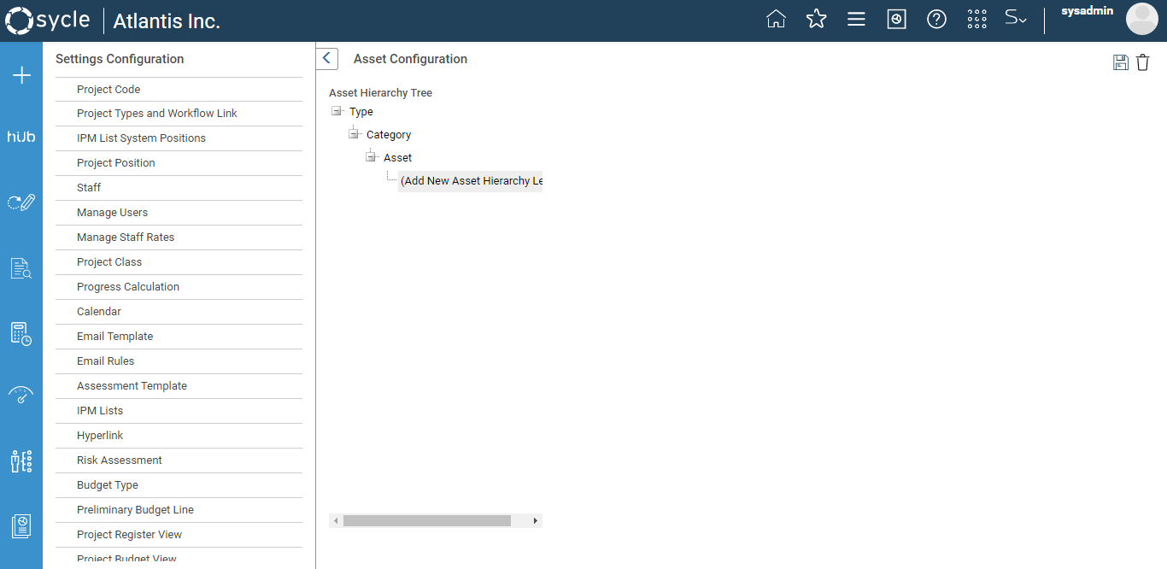Open Calendar settings
This screenshot has width=1167, height=569.
click(x=179, y=312)
